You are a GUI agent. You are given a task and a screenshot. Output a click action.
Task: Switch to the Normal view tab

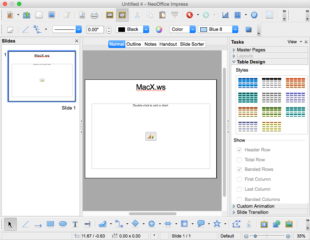pos(116,44)
